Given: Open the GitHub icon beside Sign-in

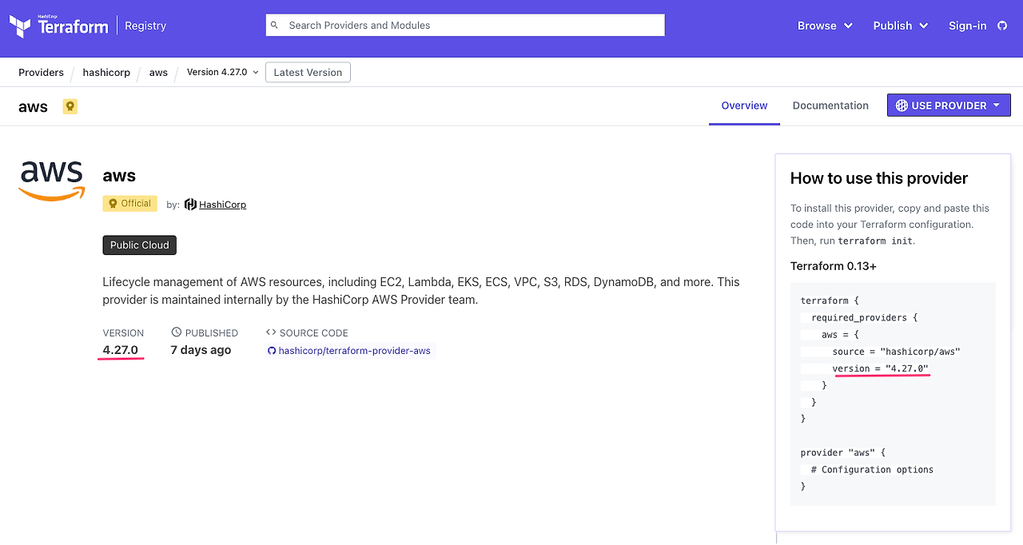Looking at the screenshot, I should [x=1002, y=26].
